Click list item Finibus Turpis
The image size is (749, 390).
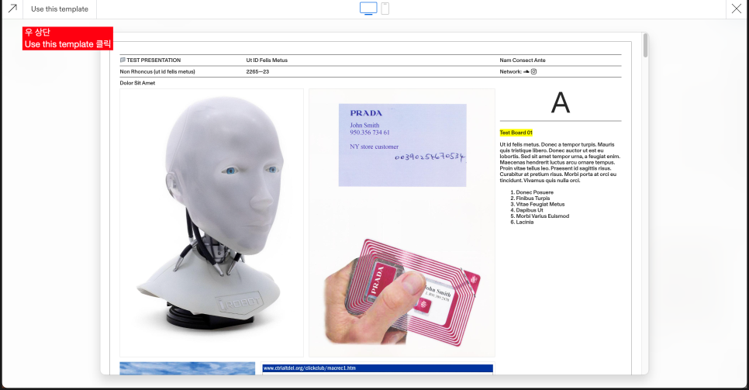pyautogui.click(x=533, y=198)
